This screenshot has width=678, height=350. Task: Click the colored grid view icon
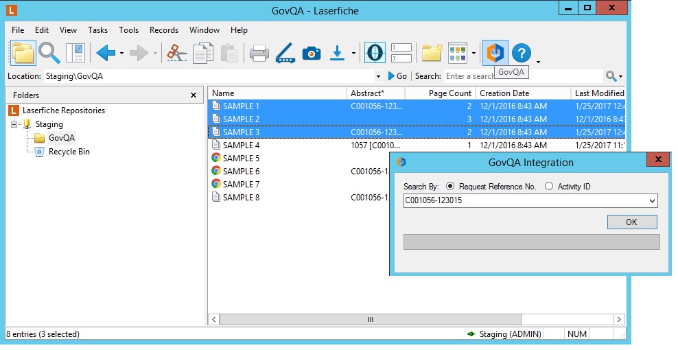(x=458, y=54)
